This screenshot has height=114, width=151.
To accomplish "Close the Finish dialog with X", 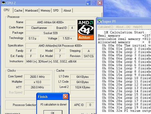I will click(65, 97).
